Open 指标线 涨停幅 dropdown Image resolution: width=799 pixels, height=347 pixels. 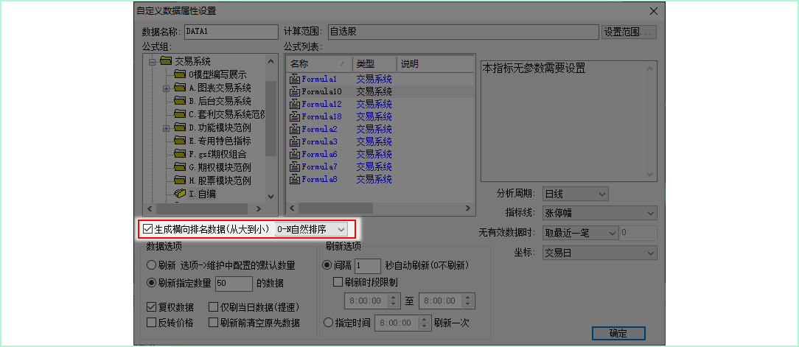[x=600, y=214]
